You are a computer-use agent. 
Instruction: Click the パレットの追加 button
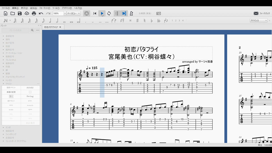15,30
